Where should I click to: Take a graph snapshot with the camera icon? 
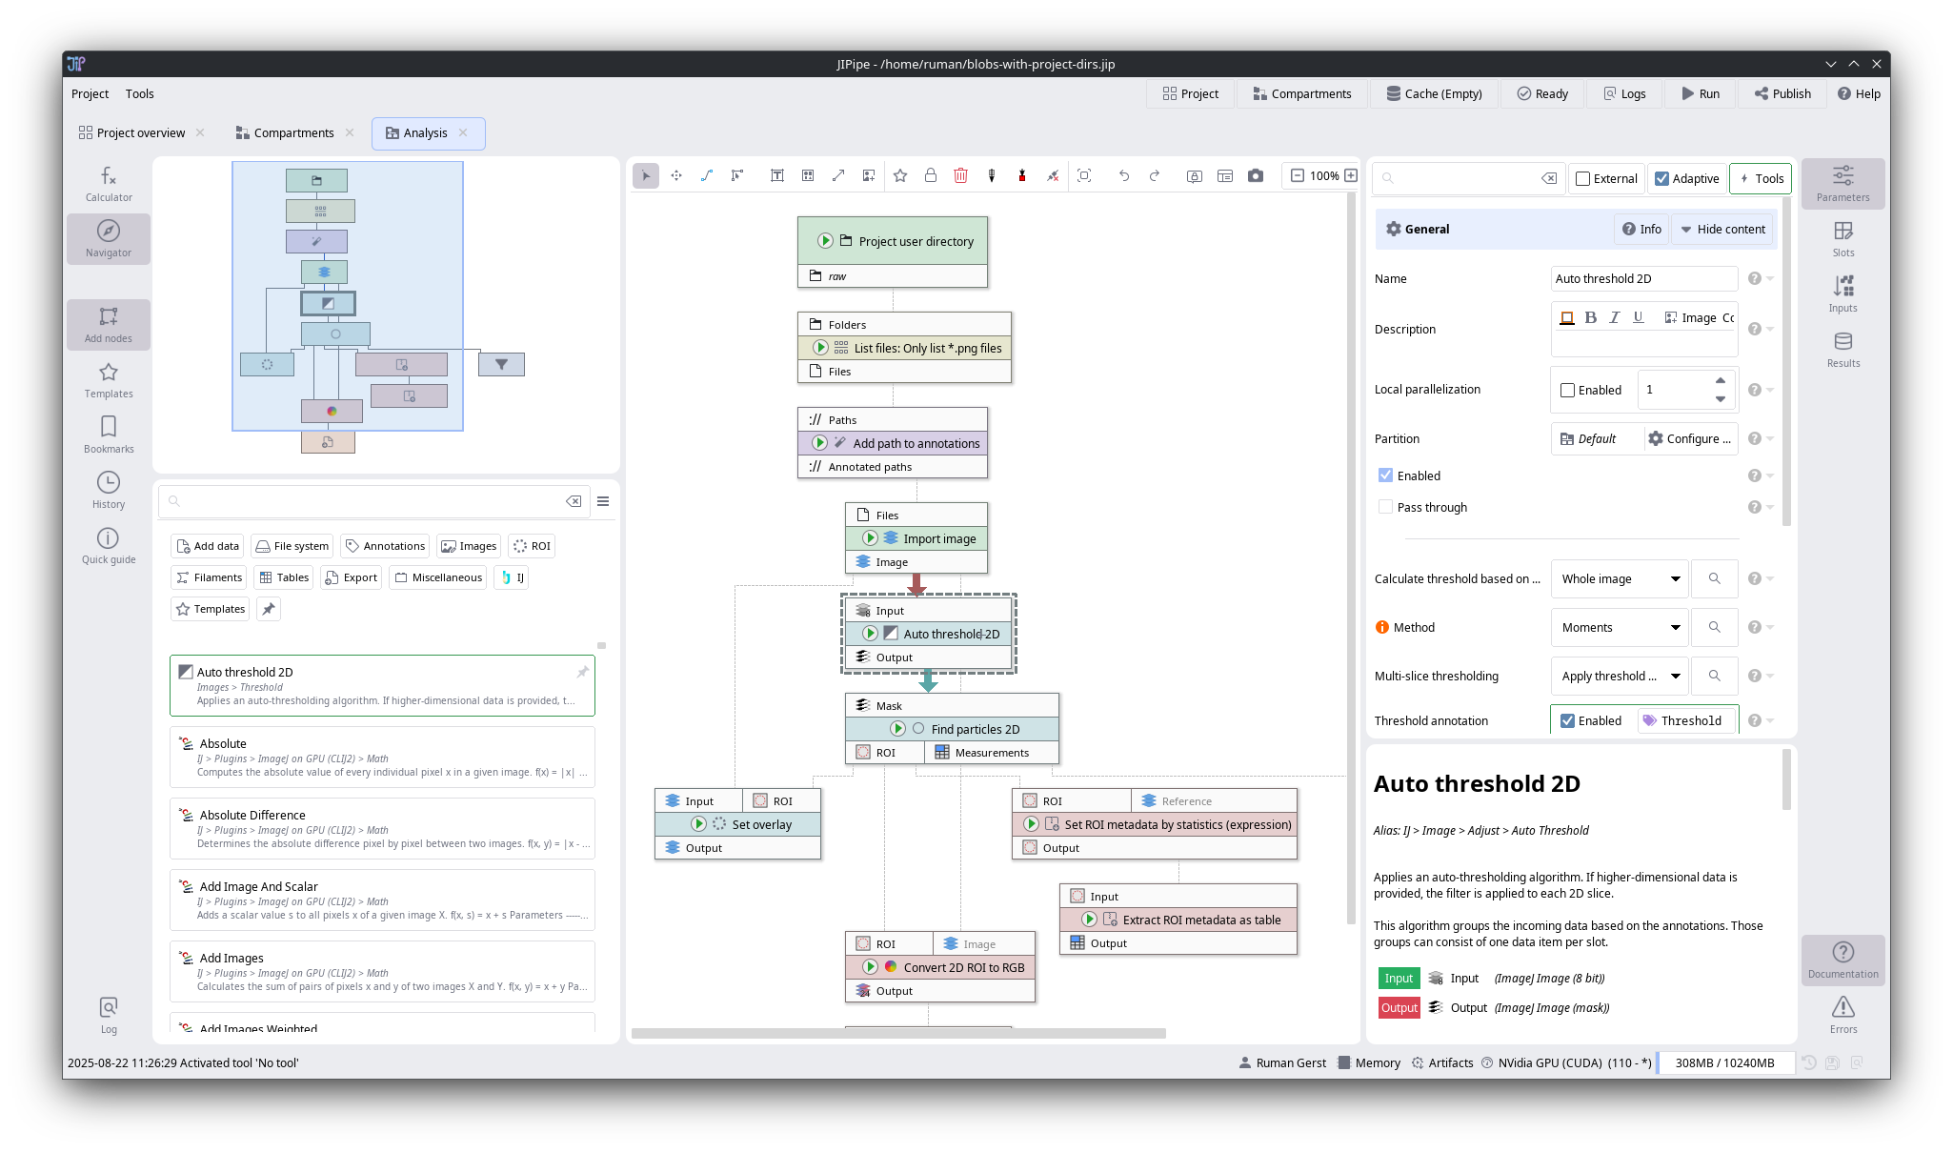[1256, 175]
